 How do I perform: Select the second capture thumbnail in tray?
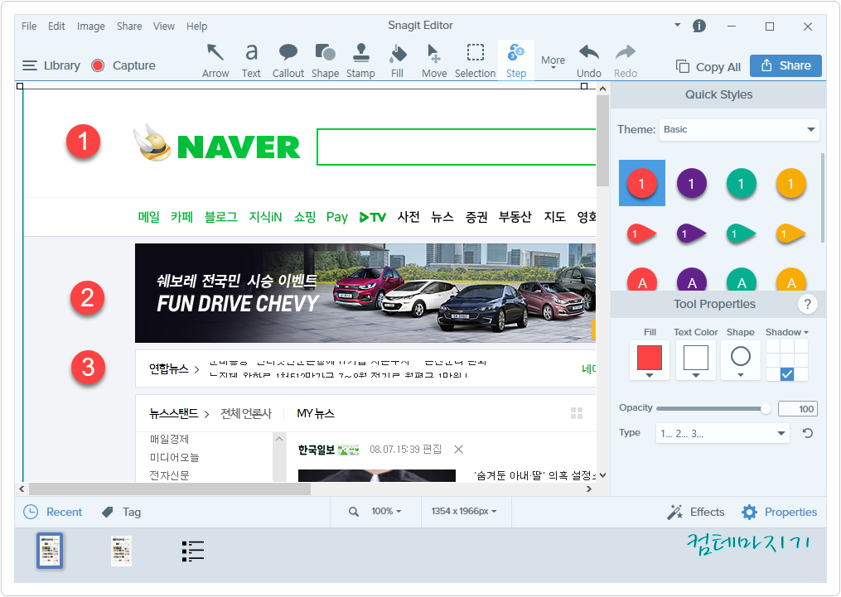(x=121, y=551)
